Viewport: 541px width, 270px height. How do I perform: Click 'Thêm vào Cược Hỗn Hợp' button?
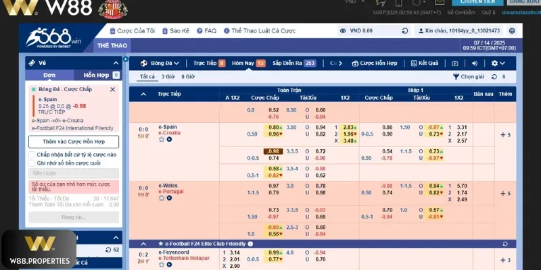coord(74,142)
